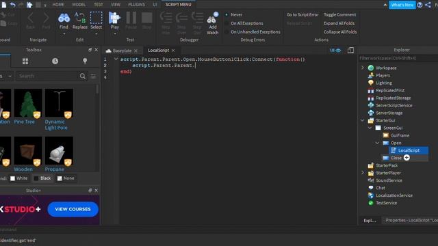Screen dimensions: 438x246
Task: Open Toolbox Inventory grid tab
Action: pyautogui.click(x=25, y=61)
